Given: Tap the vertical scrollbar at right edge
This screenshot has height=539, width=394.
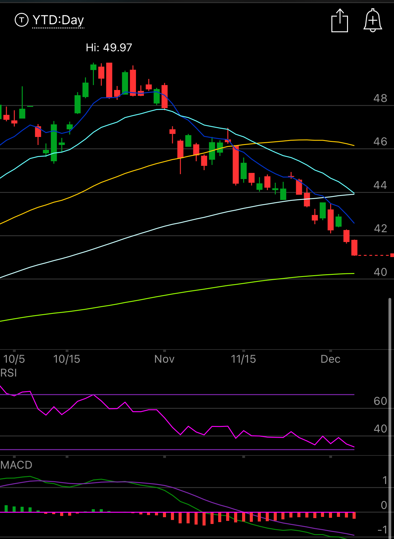Looking at the screenshot, I should (390, 418).
